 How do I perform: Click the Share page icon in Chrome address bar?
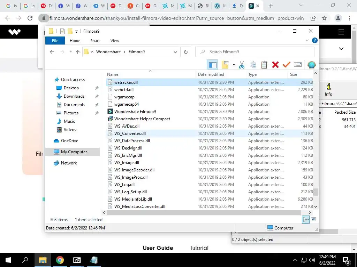[x=313, y=18]
